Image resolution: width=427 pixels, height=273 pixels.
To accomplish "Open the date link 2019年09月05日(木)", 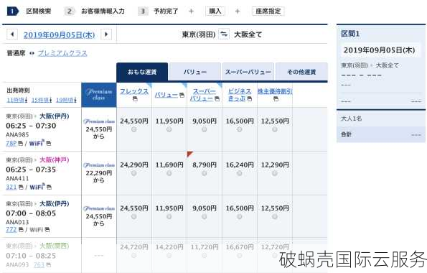I will point(59,35).
